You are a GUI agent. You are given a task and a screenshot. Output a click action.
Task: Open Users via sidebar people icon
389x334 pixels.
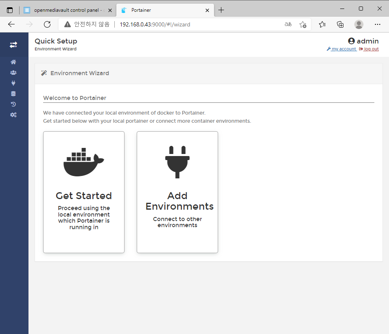[13, 73]
